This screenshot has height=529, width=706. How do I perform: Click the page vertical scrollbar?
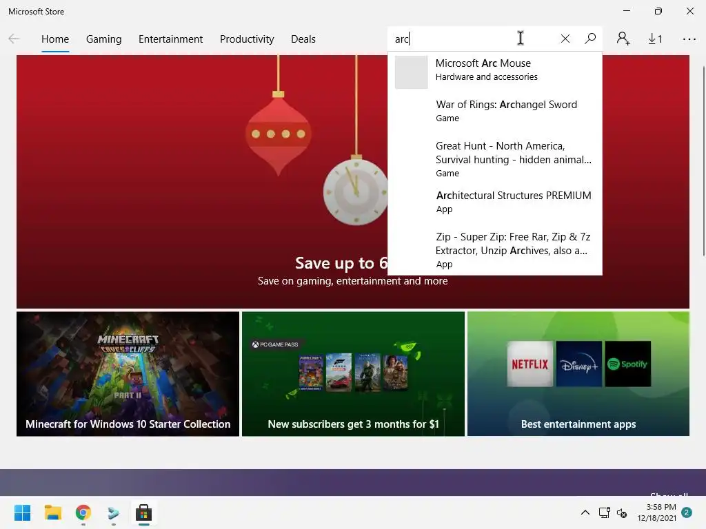(x=703, y=161)
